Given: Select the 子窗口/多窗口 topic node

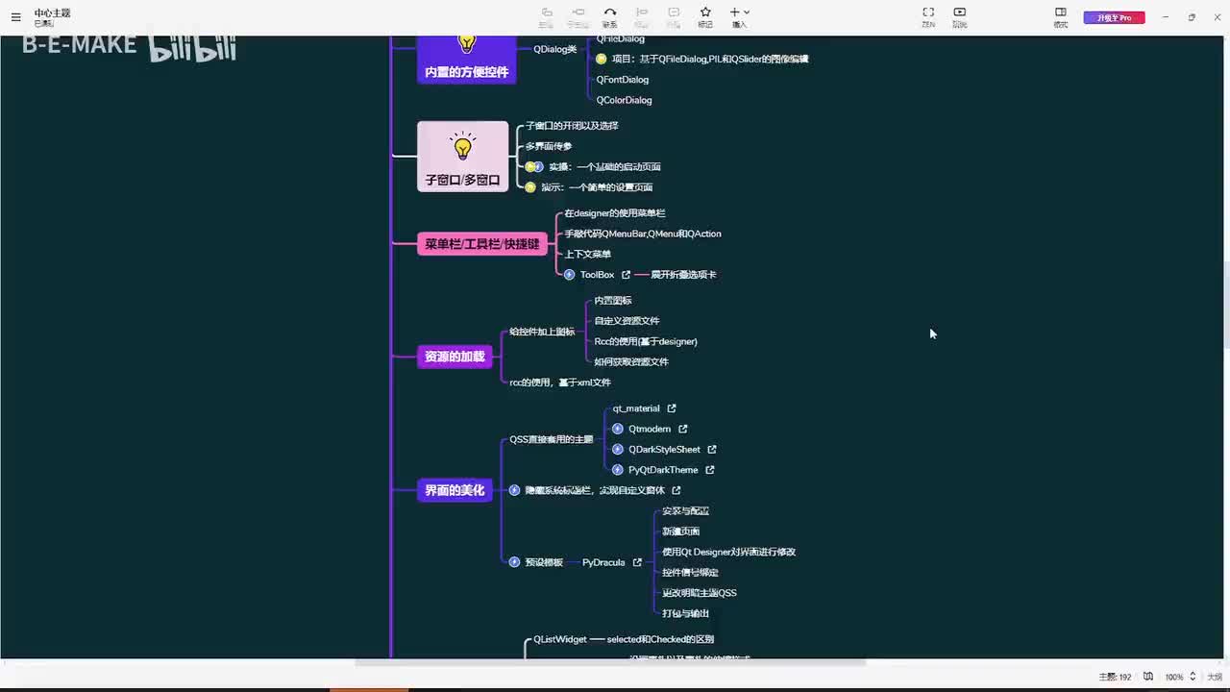Looking at the screenshot, I should point(463,157).
